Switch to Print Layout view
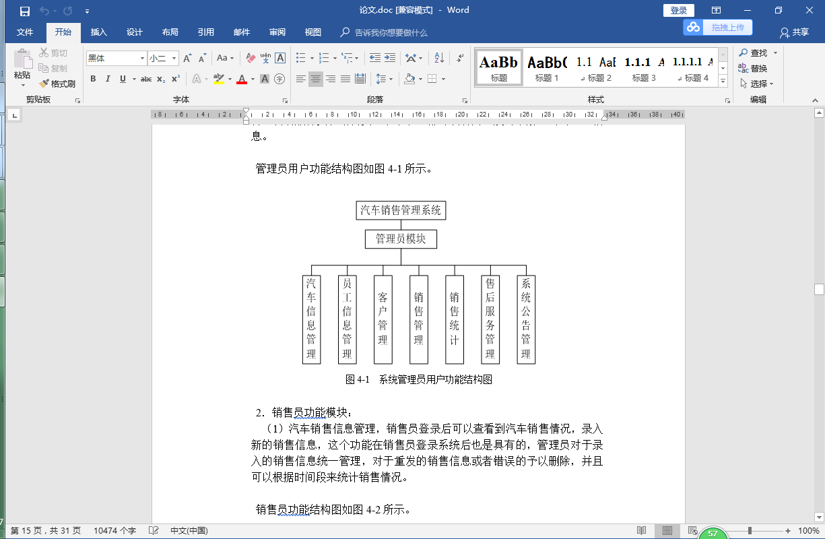Image resolution: width=825 pixels, height=539 pixels. pyautogui.click(x=667, y=531)
